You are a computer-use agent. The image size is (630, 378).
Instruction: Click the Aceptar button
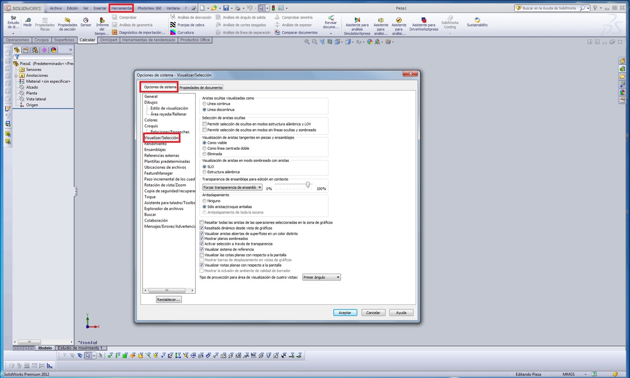345,313
